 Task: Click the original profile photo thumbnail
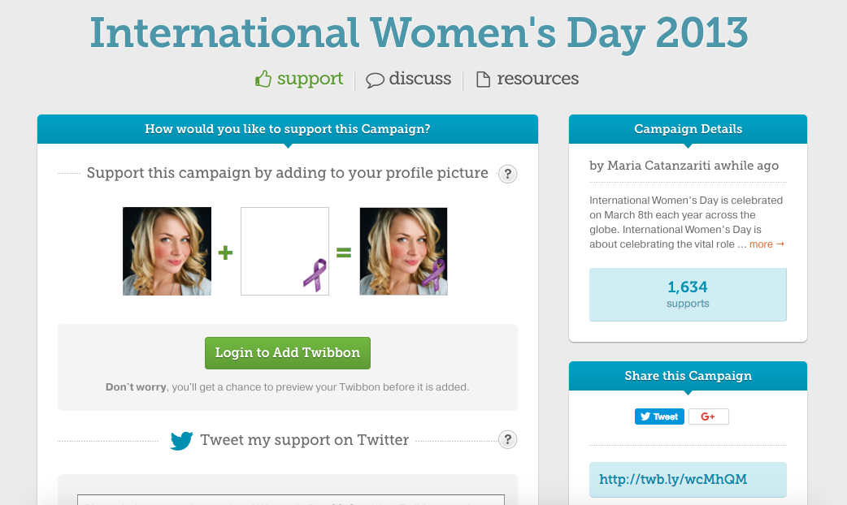coord(167,251)
